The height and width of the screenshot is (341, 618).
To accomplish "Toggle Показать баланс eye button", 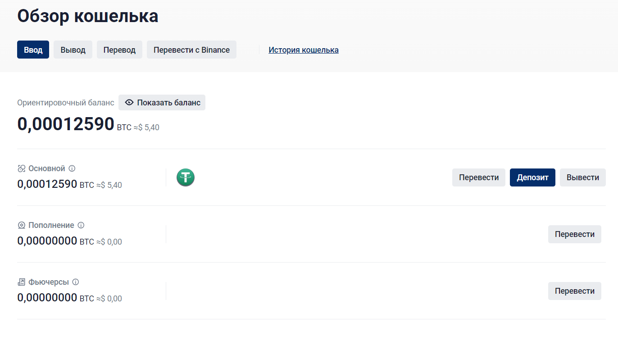I will click(x=162, y=103).
